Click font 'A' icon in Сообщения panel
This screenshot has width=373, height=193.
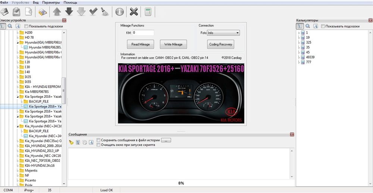click(x=91, y=142)
